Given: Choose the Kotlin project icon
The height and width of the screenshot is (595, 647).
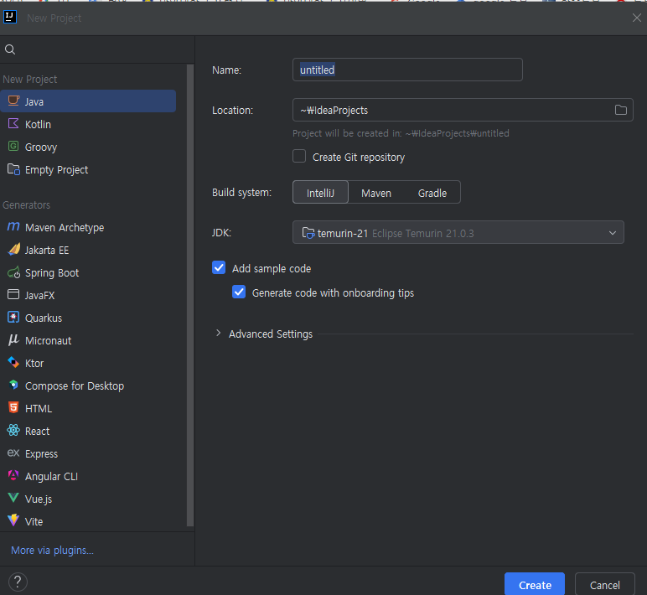Looking at the screenshot, I should pos(13,123).
